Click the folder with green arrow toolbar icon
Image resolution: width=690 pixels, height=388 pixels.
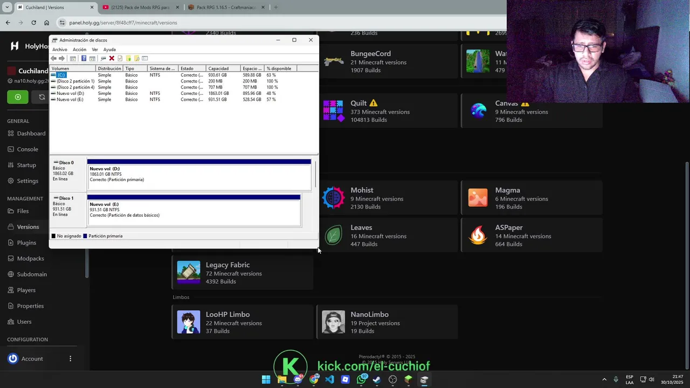[128, 58]
